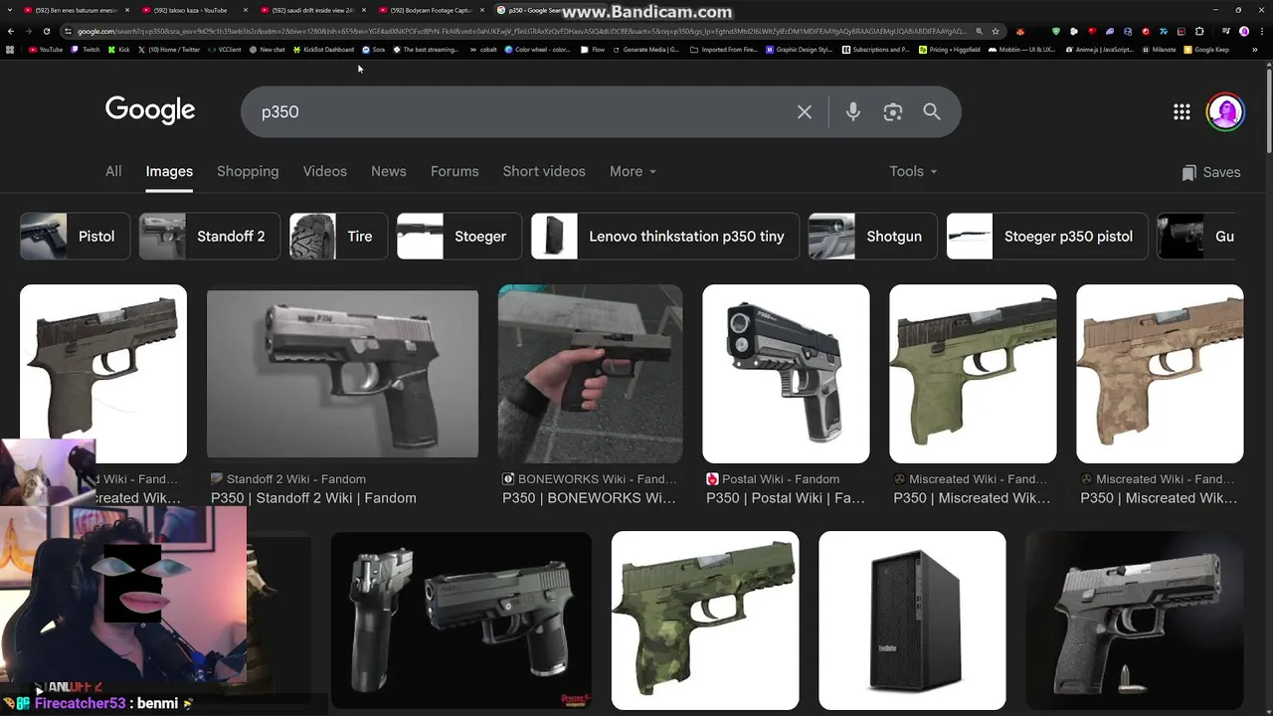Open the browser extensions puzzle icon

tap(1199, 31)
